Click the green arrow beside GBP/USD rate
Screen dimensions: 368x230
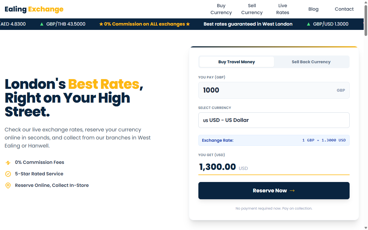tap(309, 24)
